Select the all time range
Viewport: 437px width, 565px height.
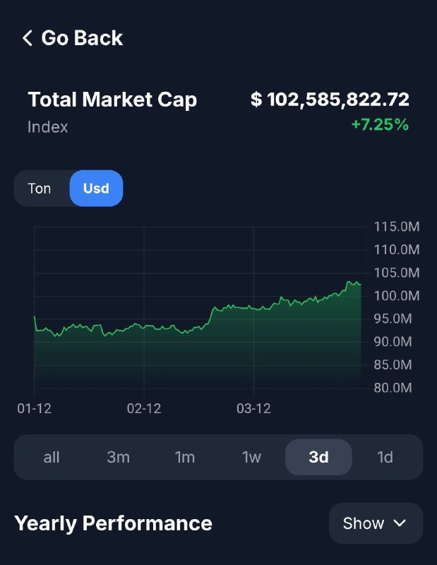(52, 457)
